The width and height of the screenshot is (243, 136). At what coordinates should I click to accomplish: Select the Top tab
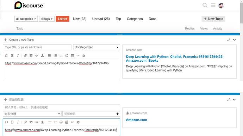[x=118, y=19]
